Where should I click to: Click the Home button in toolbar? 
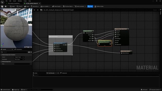[x=27, y=6]
